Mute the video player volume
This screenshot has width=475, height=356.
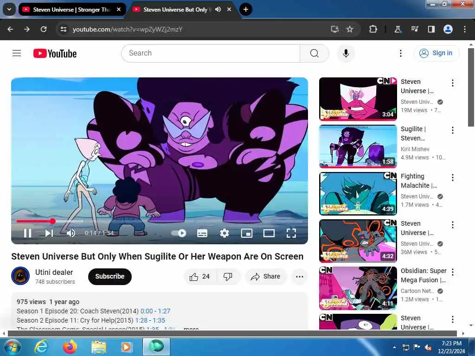coord(71,233)
